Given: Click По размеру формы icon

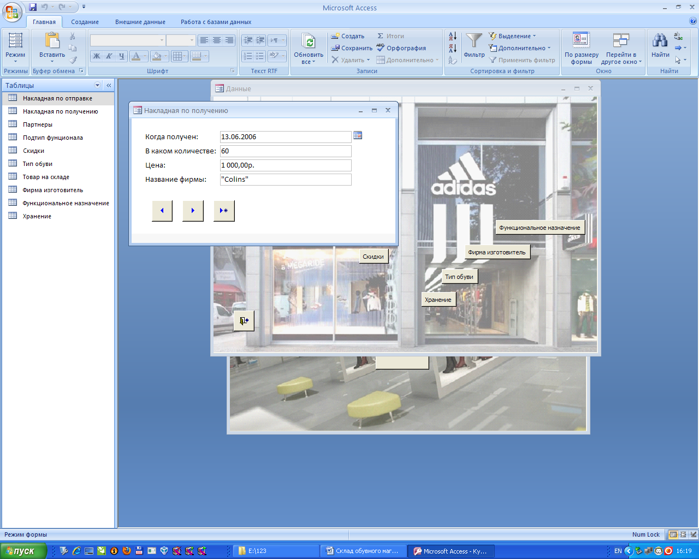Looking at the screenshot, I should (x=581, y=40).
